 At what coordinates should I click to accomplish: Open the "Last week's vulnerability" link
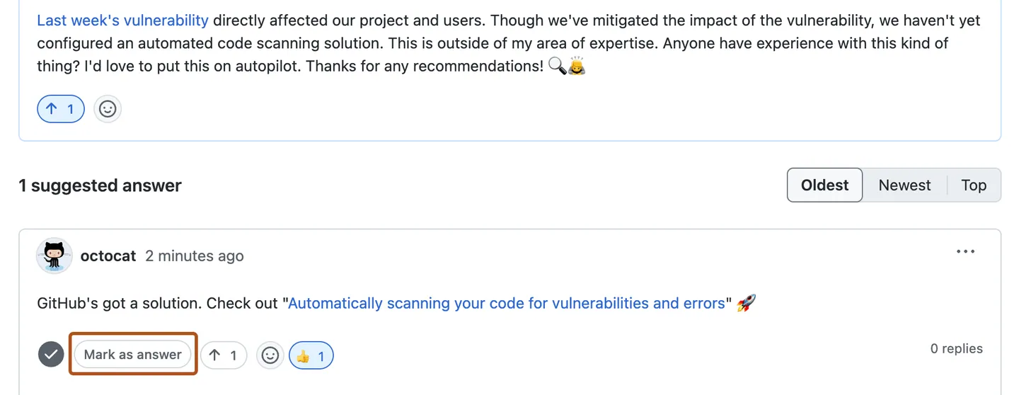tap(122, 21)
